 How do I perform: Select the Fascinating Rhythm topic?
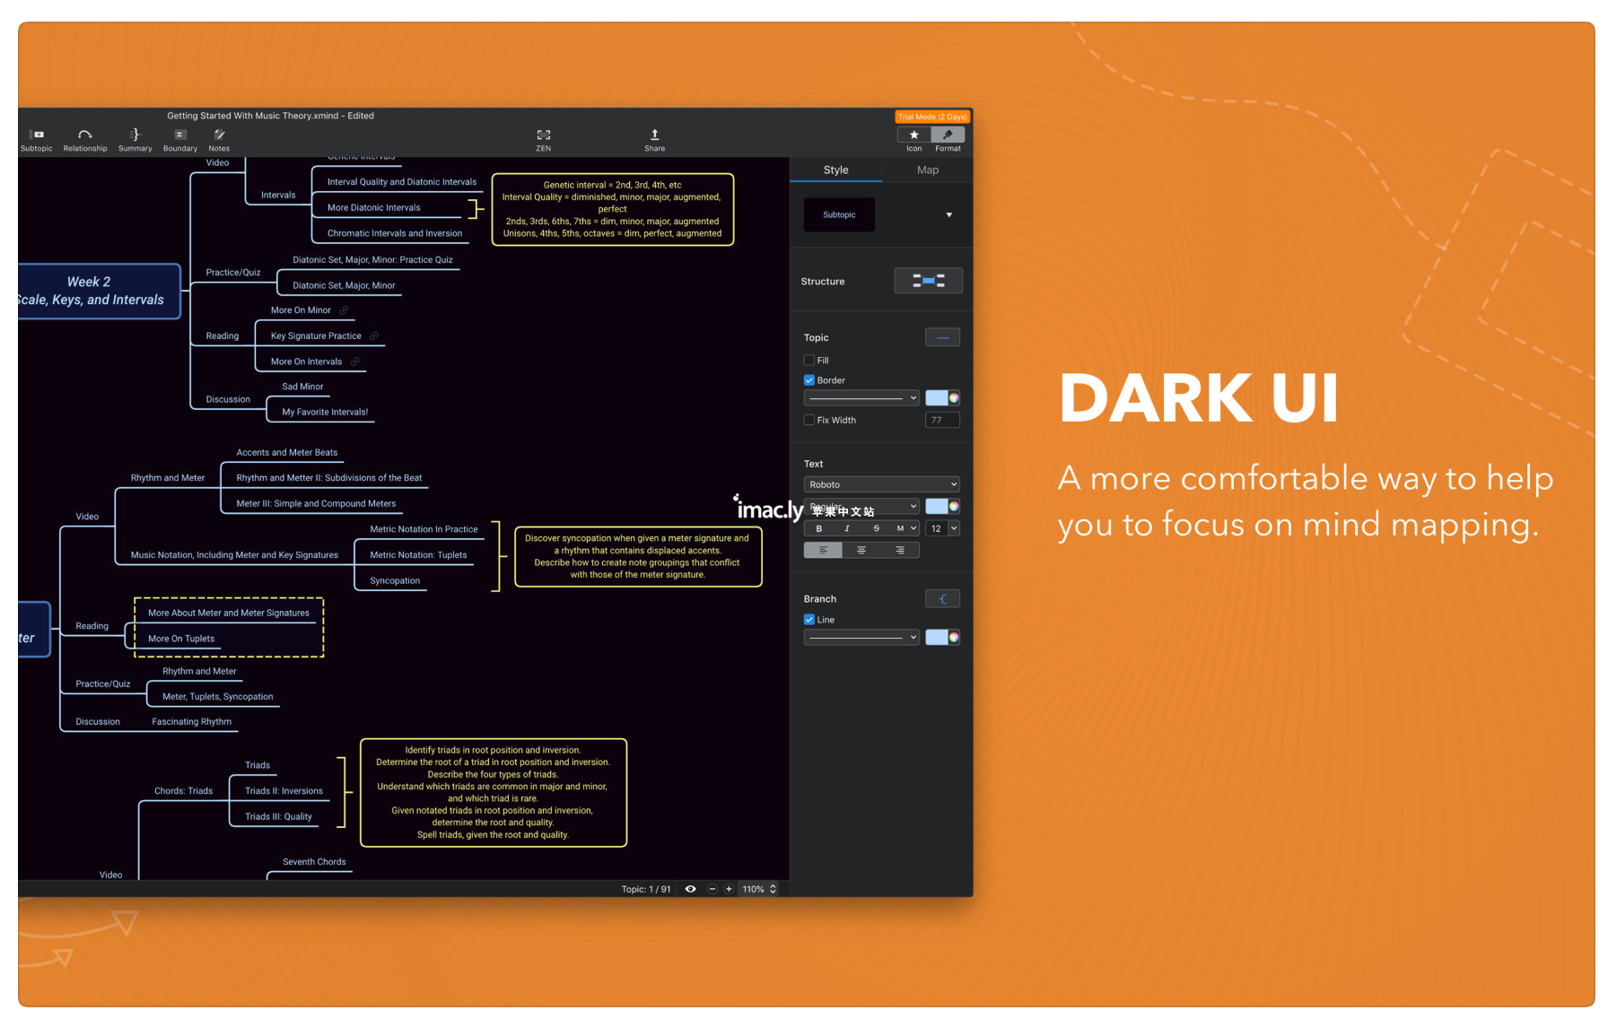coord(191,721)
